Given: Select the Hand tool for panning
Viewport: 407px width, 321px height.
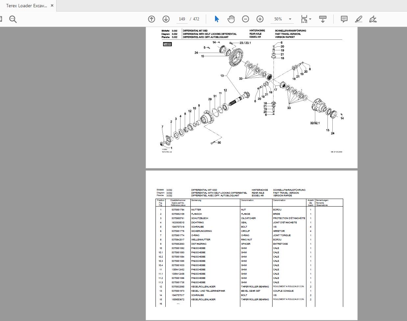Looking at the screenshot, I should [x=231, y=19].
